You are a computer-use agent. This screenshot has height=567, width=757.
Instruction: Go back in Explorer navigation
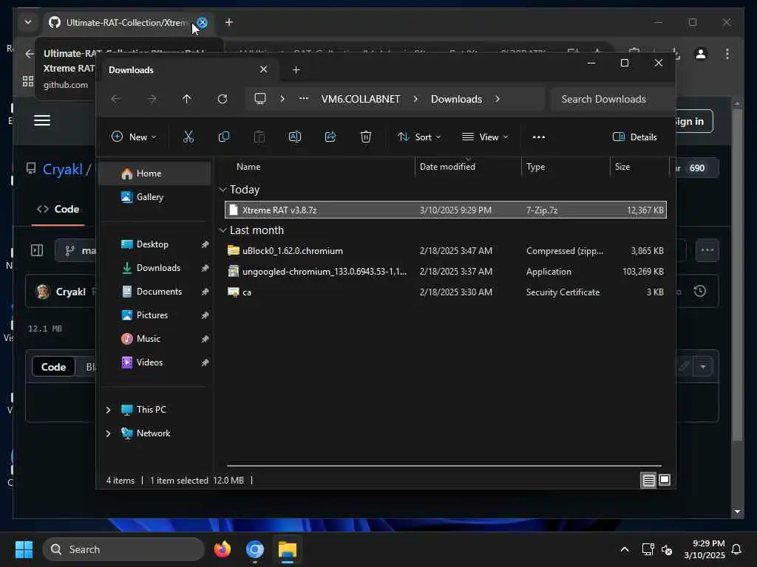[116, 99]
